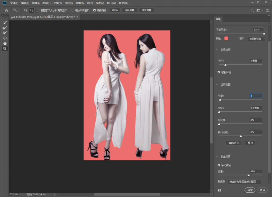Screen dimensions: 272x197
Task: Uncheck the 净化颜色 option
Action: coord(219,165)
